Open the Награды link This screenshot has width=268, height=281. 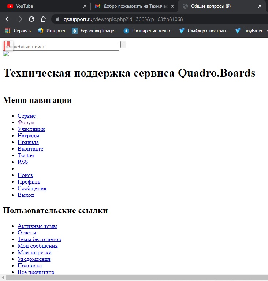point(29,136)
